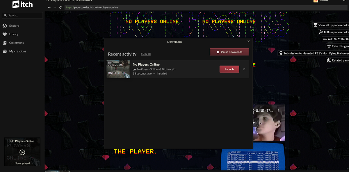Viewport: 349px width, 172px height.
Task: Go forward with the forward arrow
Action: 55,7
